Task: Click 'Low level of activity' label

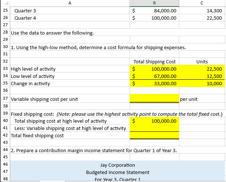Action: (33, 76)
